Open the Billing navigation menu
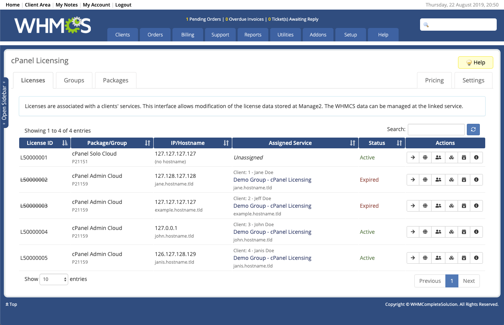Viewport: 504px width, 325px height. tap(188, 34)
